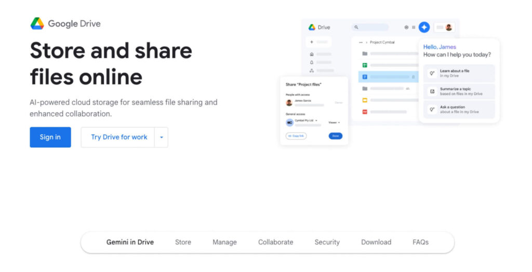Screen dimensions: 532x272
Task: Choose Learn about a file suggestion
Action: (459, 73)
